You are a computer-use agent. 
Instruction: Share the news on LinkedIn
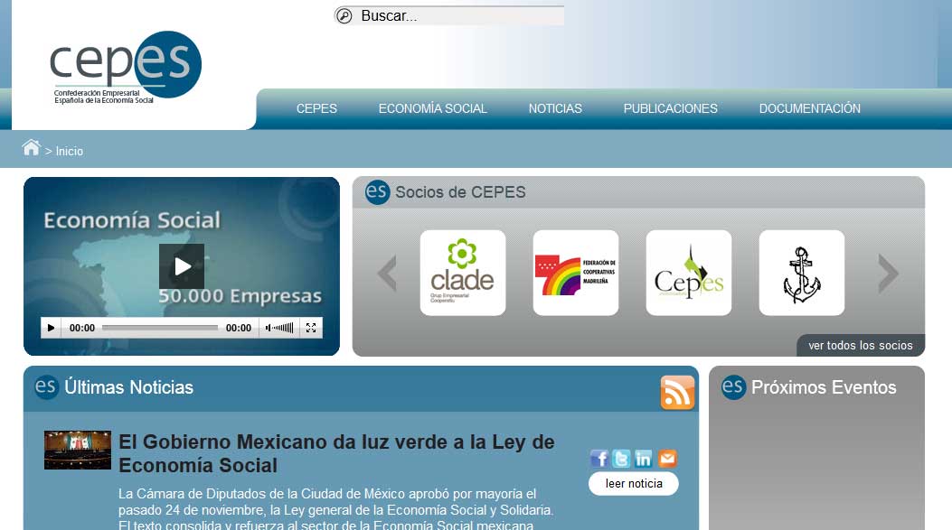(644, 459)
